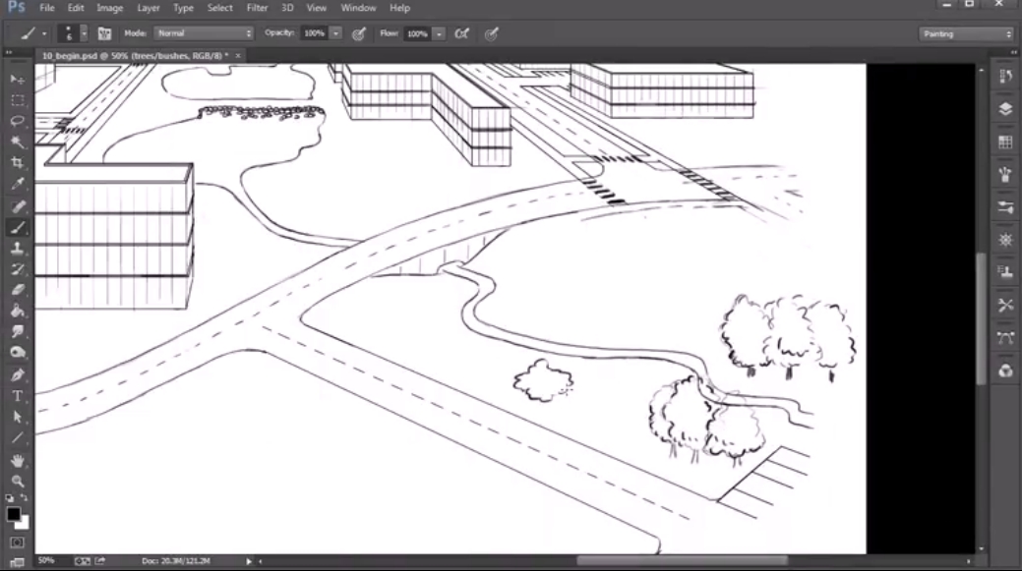Open the Tool Presets panel icon
The image size is (1022, 571).
1005,305
